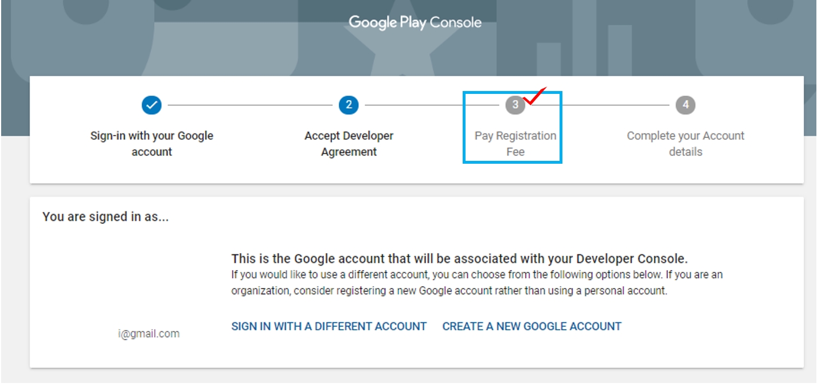This screenshot has height=387, width=825.
Task: Select the step 3 circle icon
Action: [x=515, y=105]
